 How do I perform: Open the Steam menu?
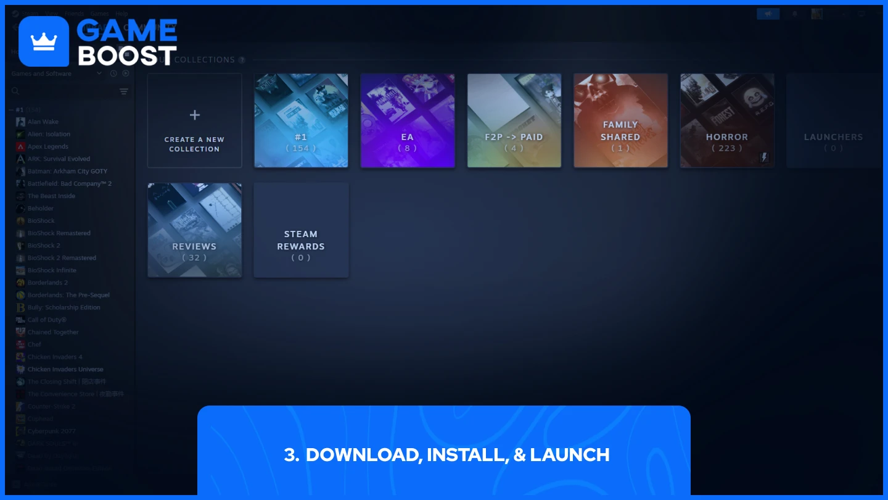(x=30, y=14)
